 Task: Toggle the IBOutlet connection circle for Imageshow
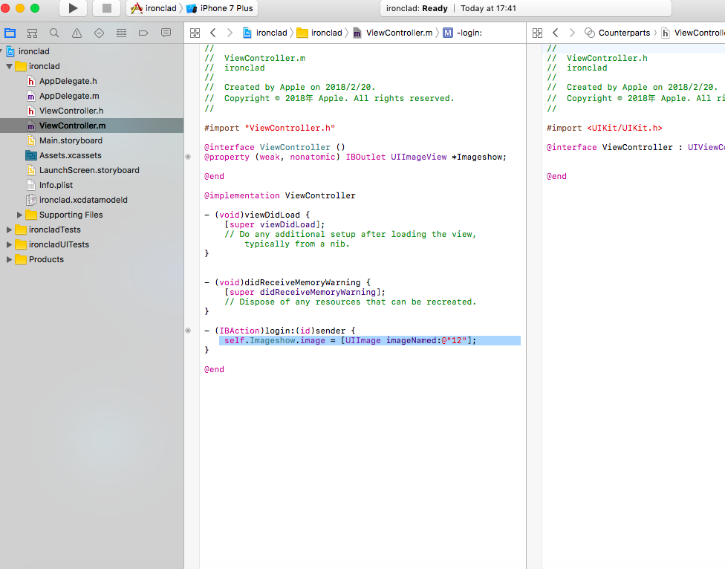tap(188, 157)
